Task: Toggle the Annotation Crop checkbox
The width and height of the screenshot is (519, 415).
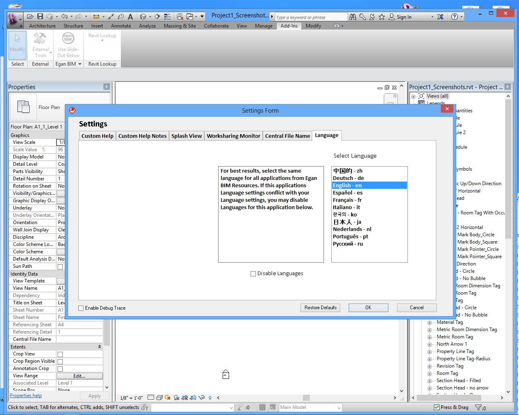Action: [x=60, y=369]
